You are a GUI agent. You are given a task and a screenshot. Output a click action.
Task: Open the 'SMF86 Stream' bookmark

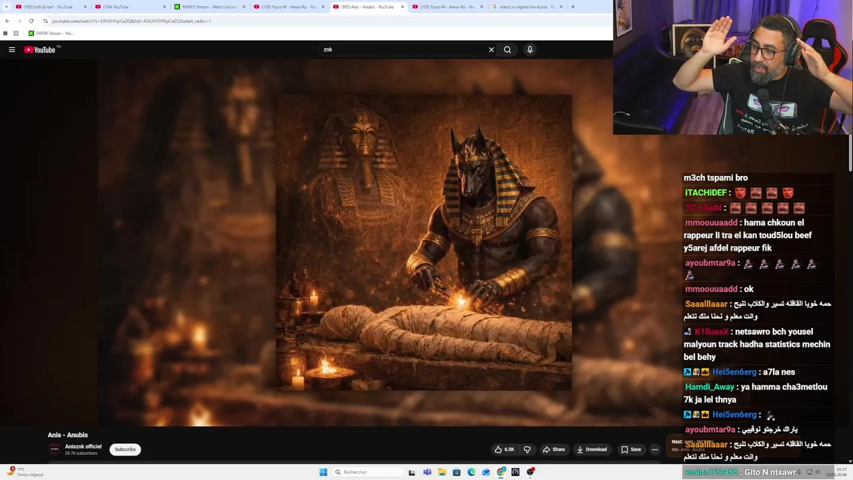(51, 33)
